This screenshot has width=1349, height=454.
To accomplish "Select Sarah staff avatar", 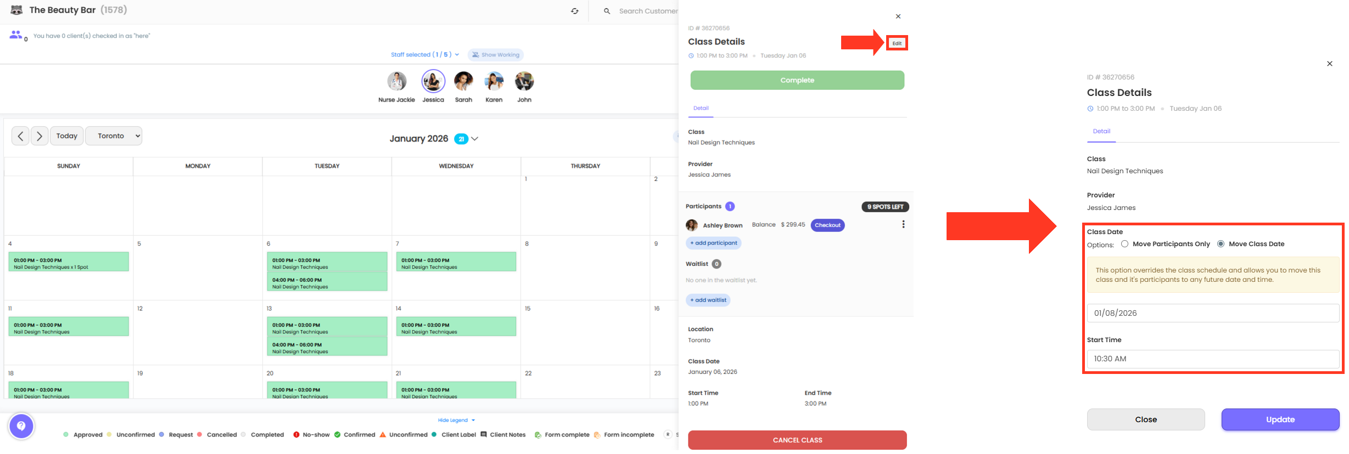I will [463, 81].
